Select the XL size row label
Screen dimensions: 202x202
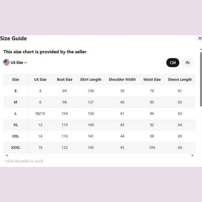[16, 125]
